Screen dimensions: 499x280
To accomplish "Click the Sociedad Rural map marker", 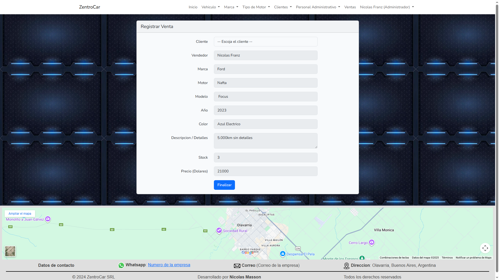I will pyautogui.click(x=219, y=230).
